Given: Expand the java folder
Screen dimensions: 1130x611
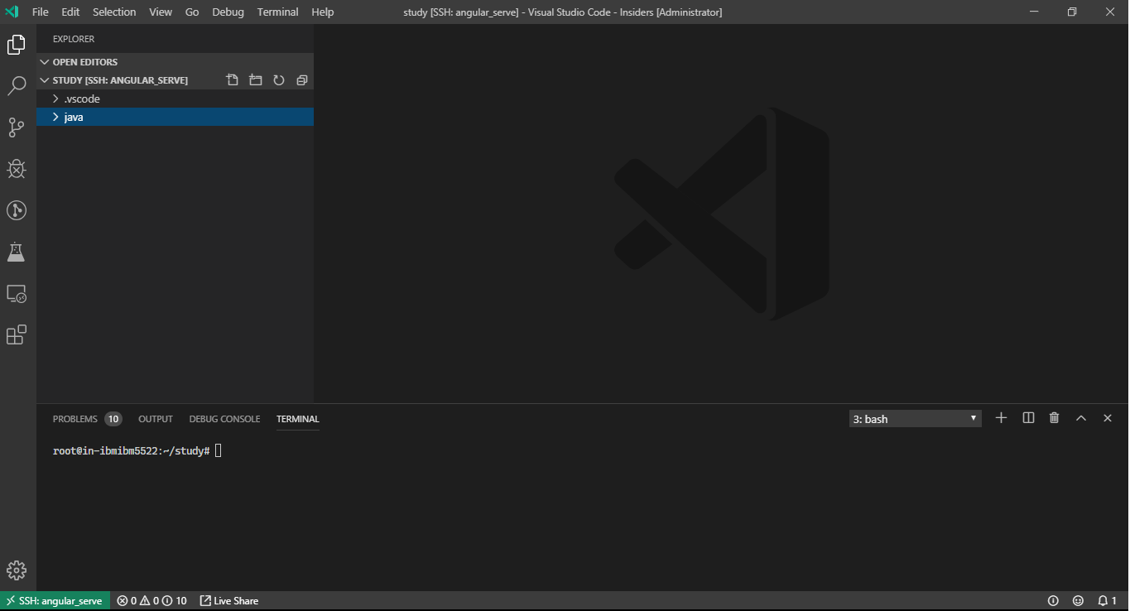Looking at the screenshot, I should 175,117.
